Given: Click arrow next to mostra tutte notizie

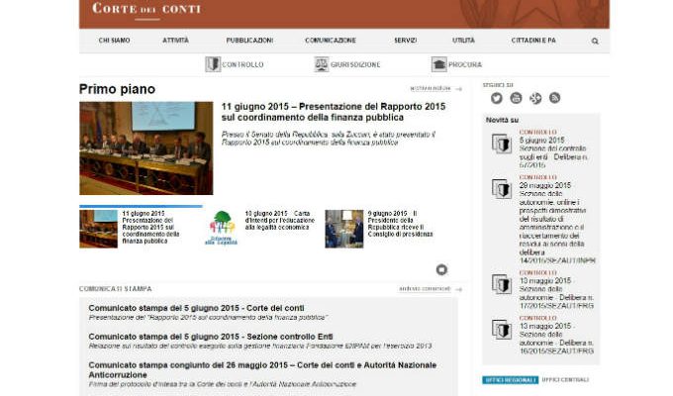Looking at the screenshot, I should [x=459, y=89].
